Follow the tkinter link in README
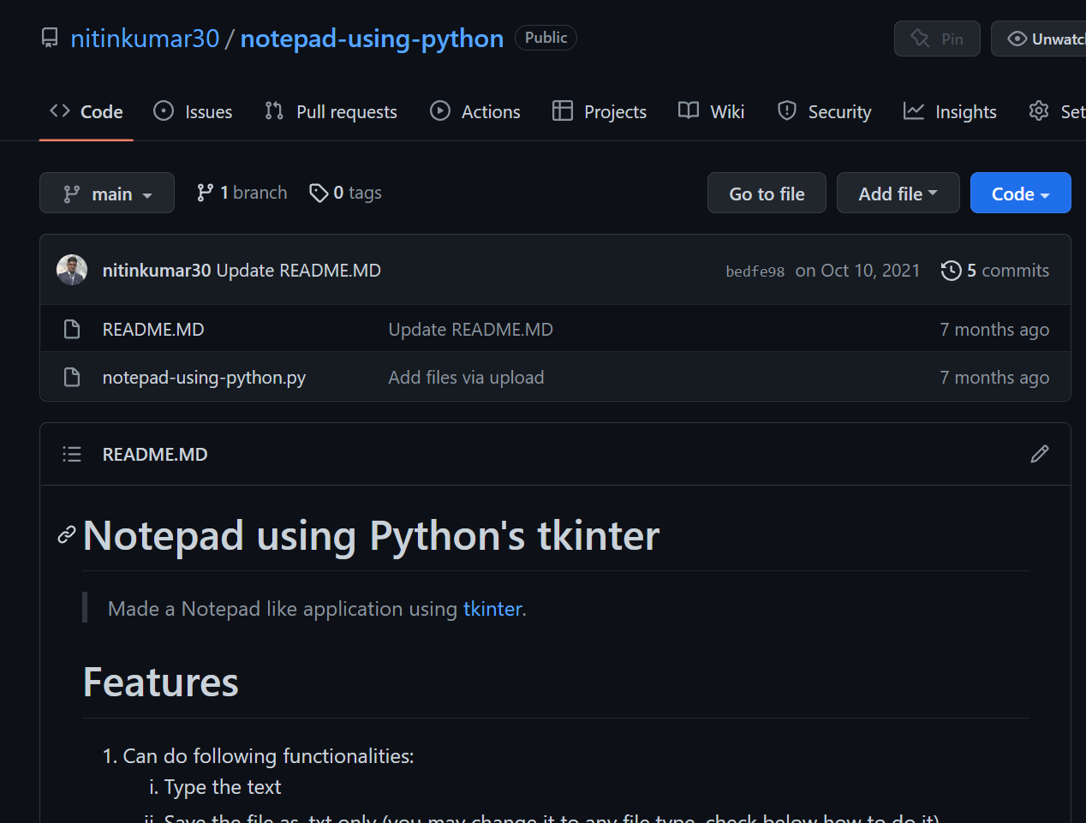This screenshot has height=823, width=1086. 492,609
